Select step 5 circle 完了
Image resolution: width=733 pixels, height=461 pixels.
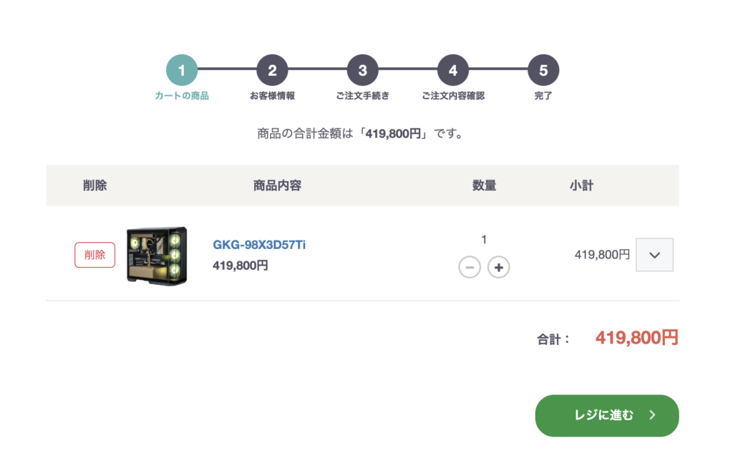click(543, 70)
